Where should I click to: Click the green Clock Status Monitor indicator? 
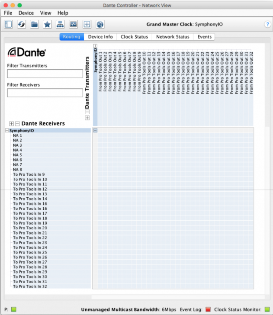tap(267, 309)
